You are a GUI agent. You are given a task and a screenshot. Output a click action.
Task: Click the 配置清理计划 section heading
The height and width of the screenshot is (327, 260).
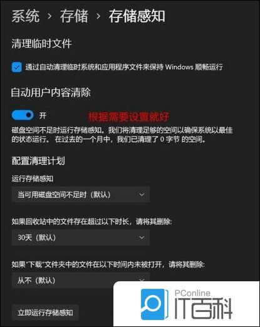(38, 161)
